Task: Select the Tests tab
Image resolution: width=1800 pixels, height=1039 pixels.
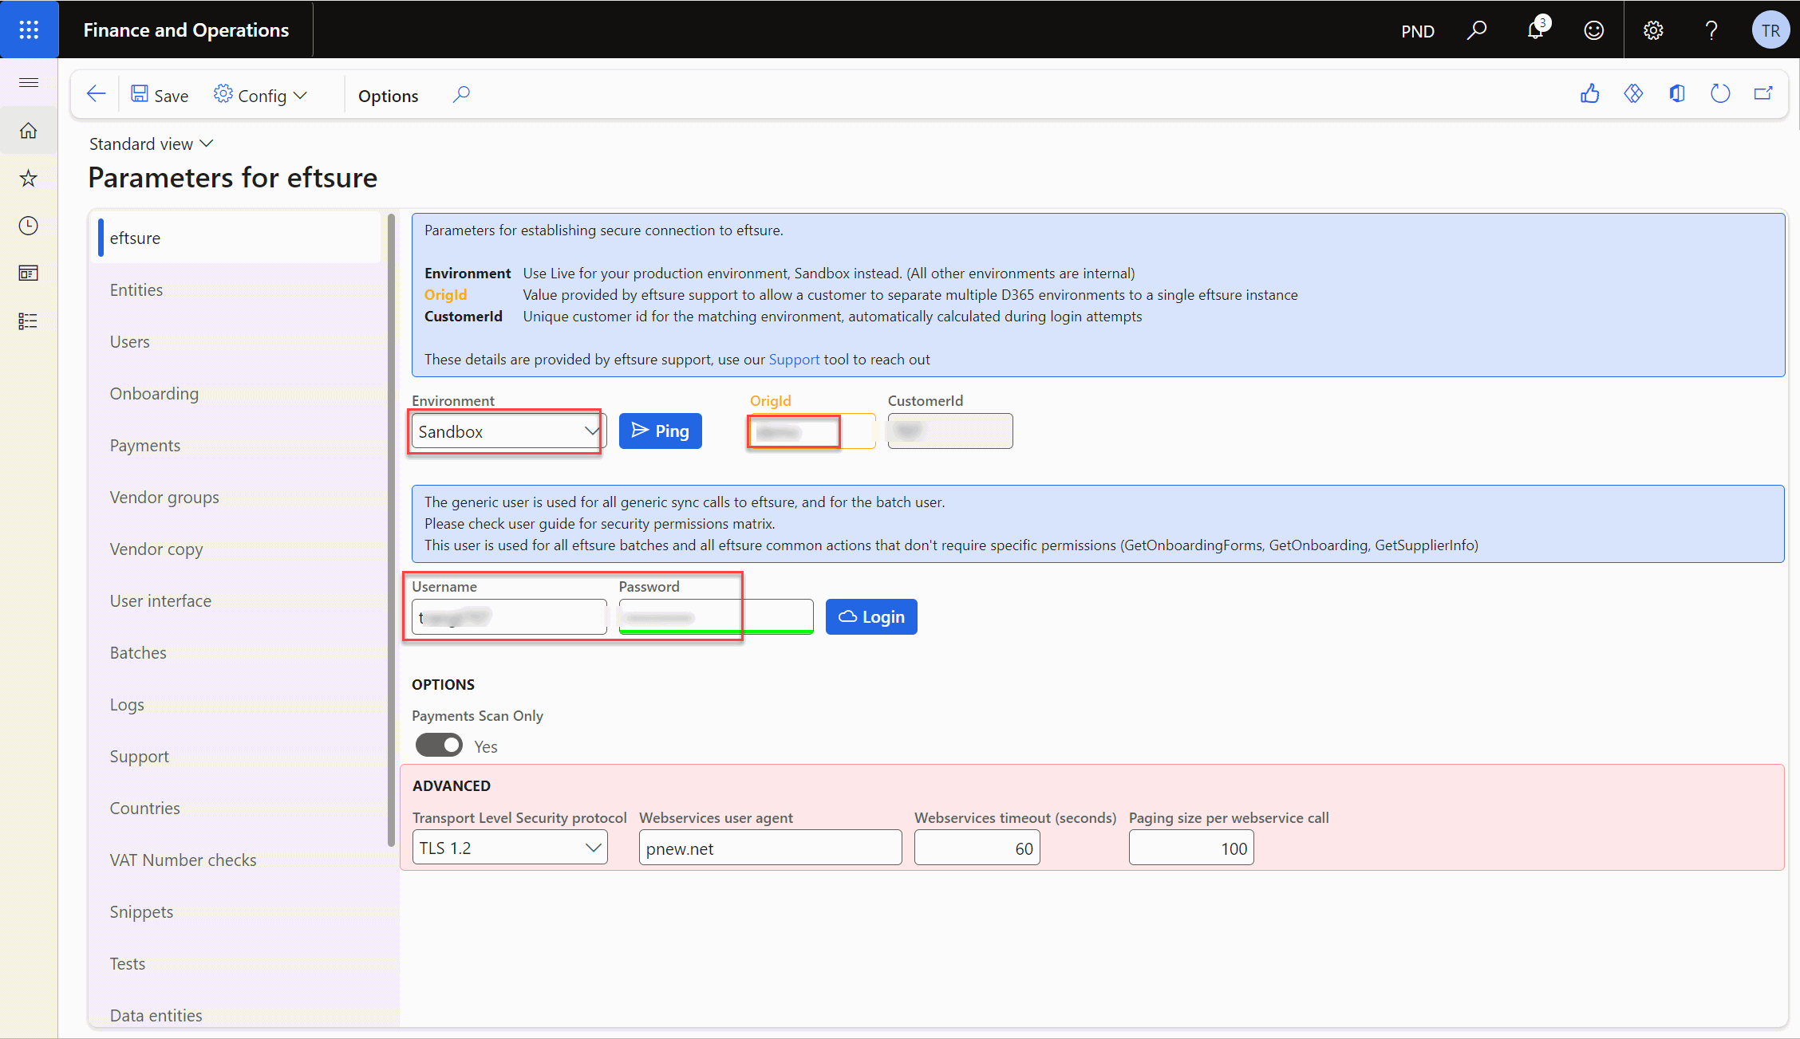Action: tap(238, 963)
